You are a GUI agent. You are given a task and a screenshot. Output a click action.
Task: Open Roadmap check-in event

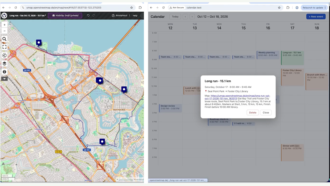219,122
